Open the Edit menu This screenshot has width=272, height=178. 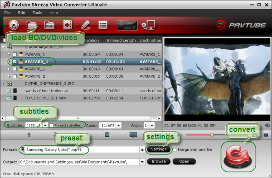[x=21, y=13]
